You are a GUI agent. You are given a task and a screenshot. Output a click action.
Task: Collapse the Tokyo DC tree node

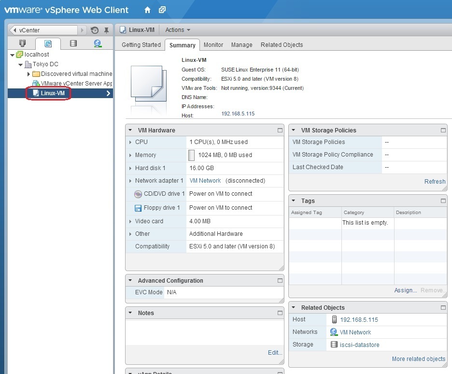(20, 65)
